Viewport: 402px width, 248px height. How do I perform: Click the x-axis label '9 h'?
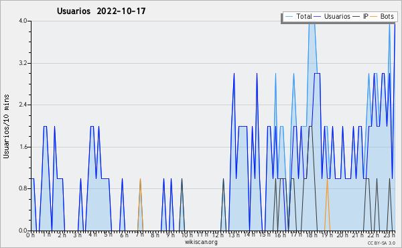170,235
